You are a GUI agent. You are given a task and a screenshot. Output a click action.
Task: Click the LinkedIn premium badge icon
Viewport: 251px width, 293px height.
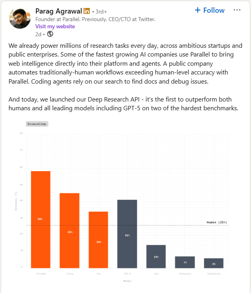87,11
